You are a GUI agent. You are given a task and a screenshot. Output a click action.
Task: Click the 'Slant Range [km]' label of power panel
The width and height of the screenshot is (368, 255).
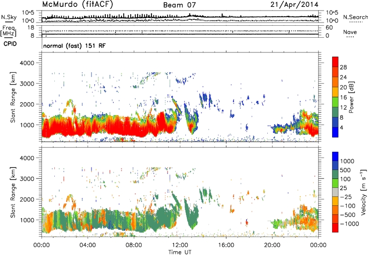[x=13, y=98]
